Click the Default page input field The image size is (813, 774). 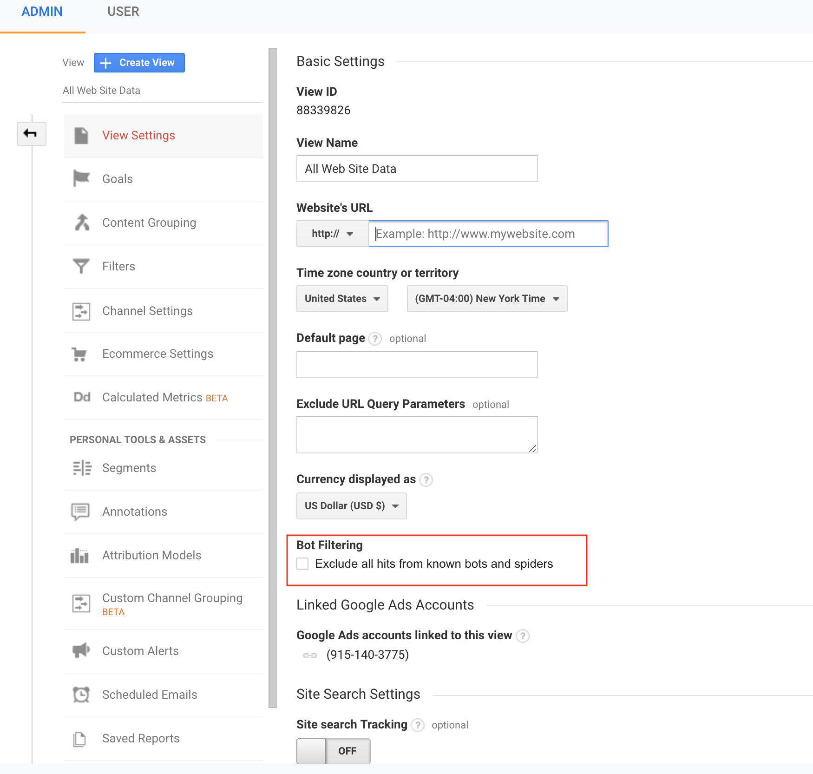coord(417,365)
